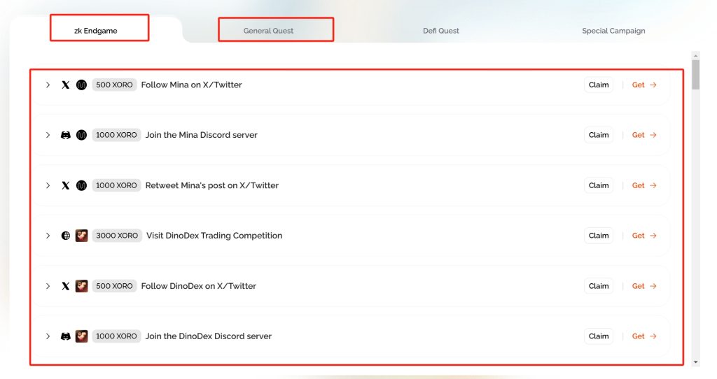Viewport: 717px width, 379px height.
Task: Click the scrollbar down arrow
Action: click(x=695, y=362)
